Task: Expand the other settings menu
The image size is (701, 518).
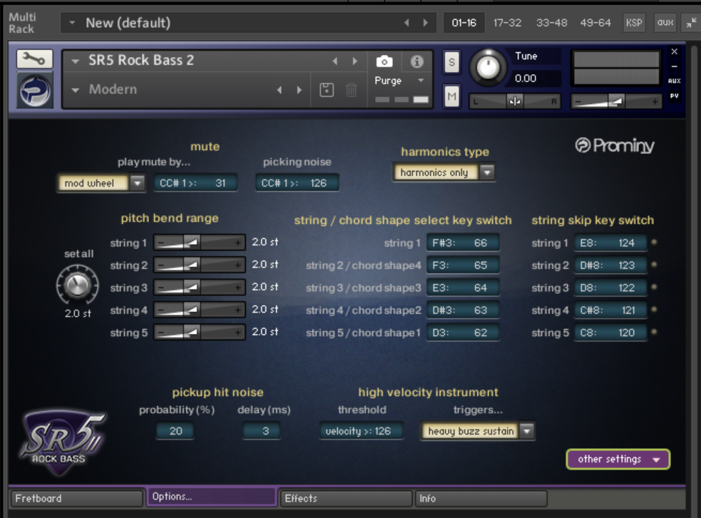Action: coord(618,459)
